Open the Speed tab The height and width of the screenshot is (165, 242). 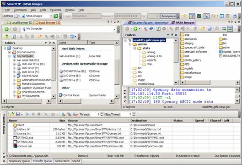click(76, 161)
